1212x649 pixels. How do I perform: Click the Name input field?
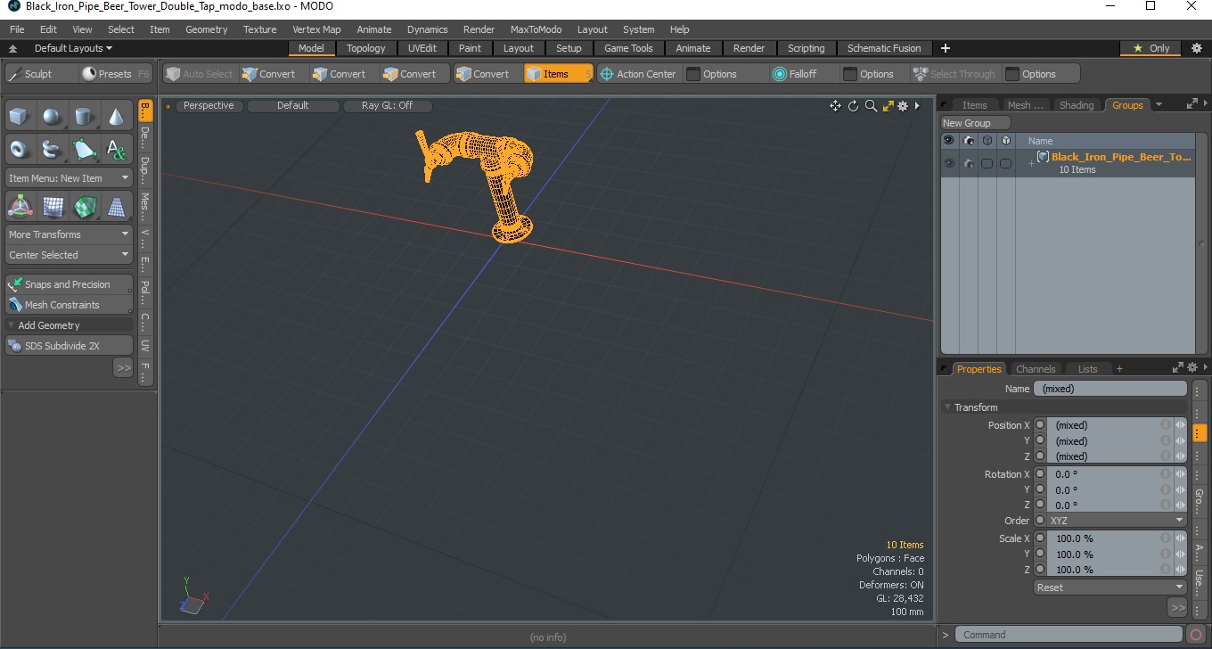(1110, 389)
